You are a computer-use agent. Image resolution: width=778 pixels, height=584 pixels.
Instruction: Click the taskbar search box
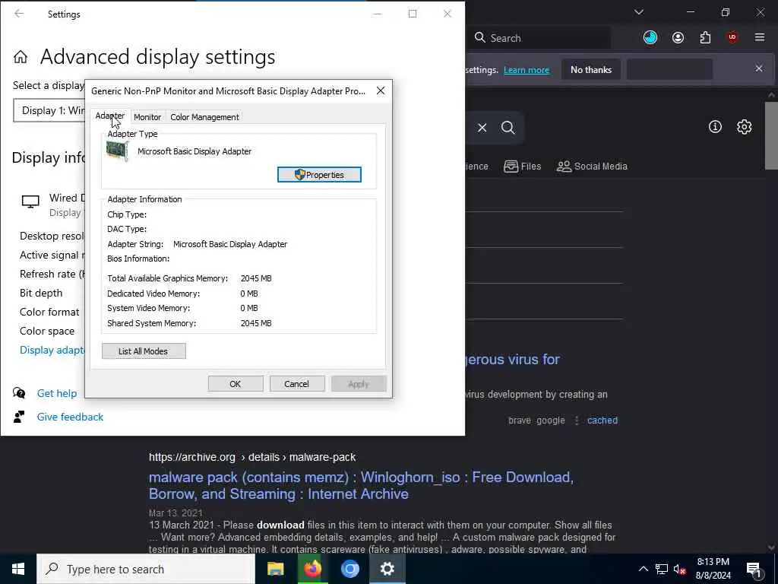pyautogui.click(x=146, y=569)
